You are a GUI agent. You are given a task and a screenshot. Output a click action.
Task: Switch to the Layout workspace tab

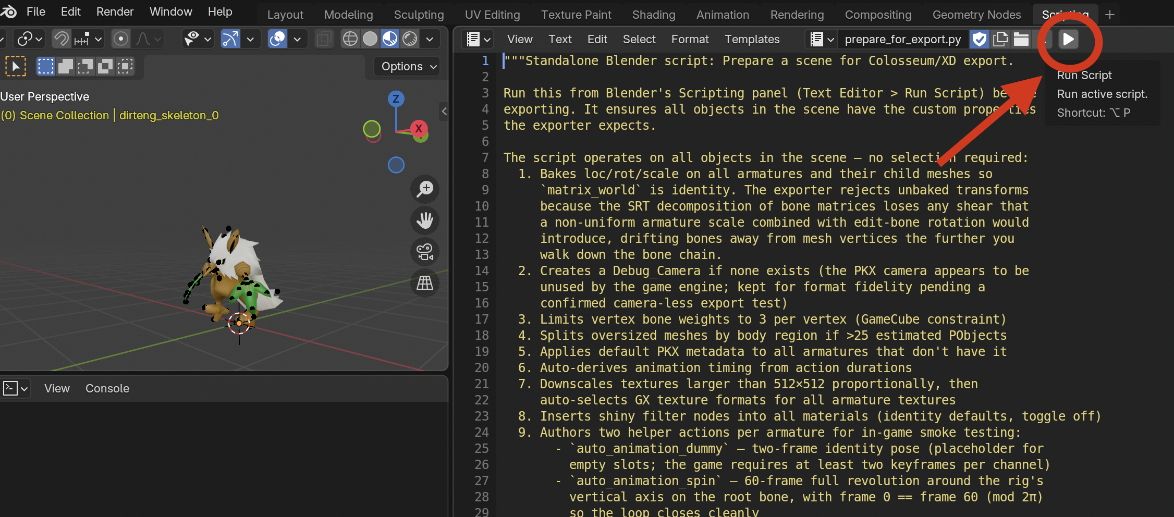[x=285, y=15]
